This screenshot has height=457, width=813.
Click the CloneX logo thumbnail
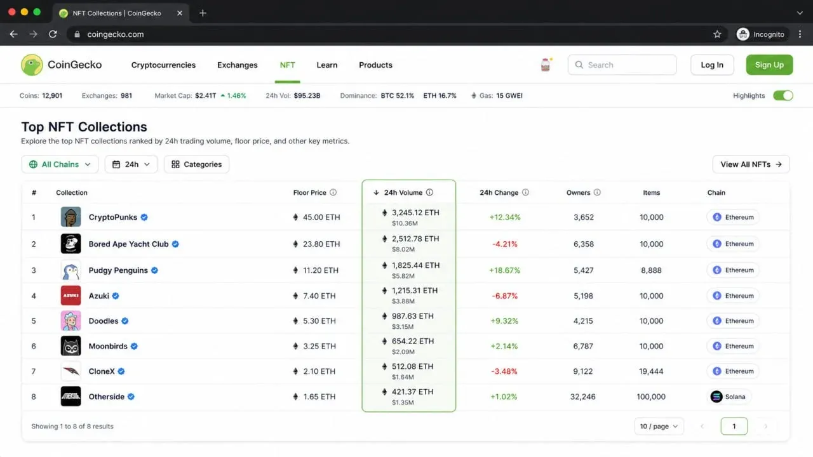(x=71, y=371)
